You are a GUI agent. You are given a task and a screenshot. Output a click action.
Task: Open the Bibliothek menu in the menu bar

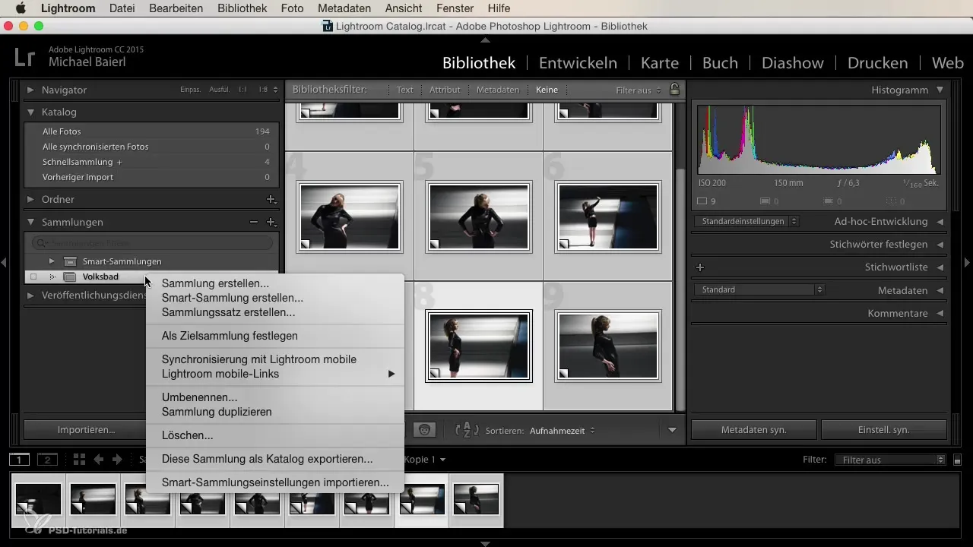[x=242, y=8]
